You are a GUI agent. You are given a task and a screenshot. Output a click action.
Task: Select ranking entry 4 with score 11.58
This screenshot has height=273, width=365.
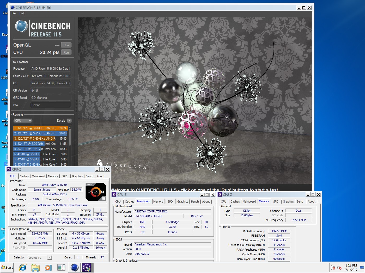[40, 144]
